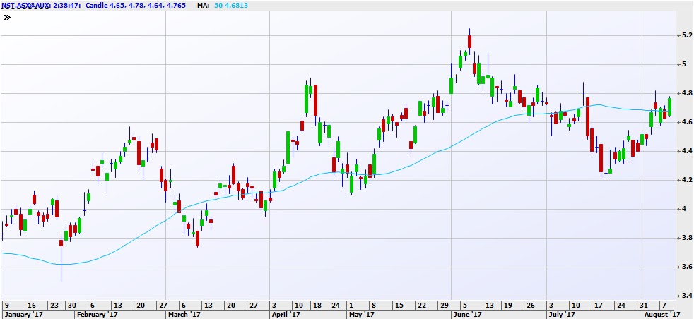
Task: Select date tick 29 before June
Action: click(445, 306)
